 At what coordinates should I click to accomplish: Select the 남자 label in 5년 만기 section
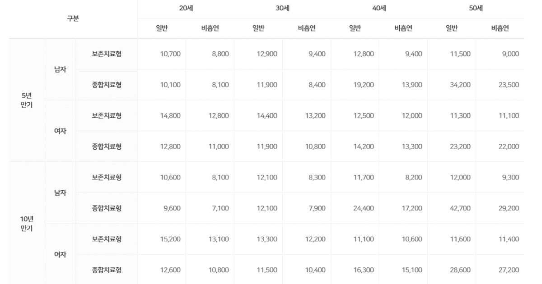pyautogui.click(x=60, y=69)
